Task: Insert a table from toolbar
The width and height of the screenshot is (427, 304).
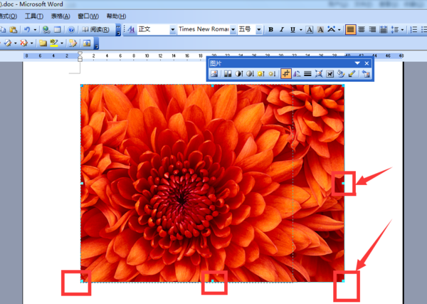Action: [x=58, y=29]
